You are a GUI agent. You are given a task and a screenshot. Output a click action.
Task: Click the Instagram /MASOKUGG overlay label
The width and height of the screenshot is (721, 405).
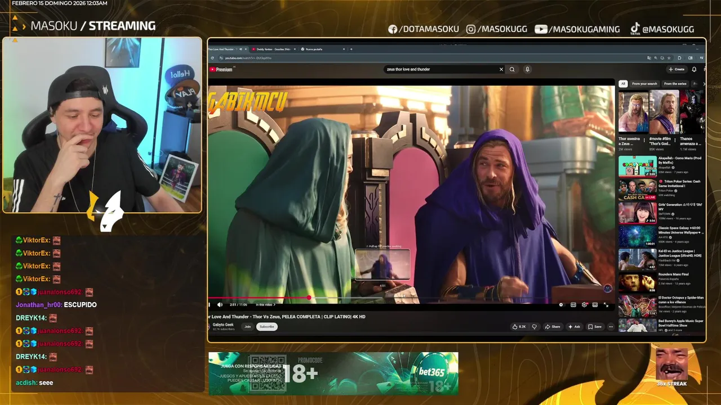(x=497, y=29)
